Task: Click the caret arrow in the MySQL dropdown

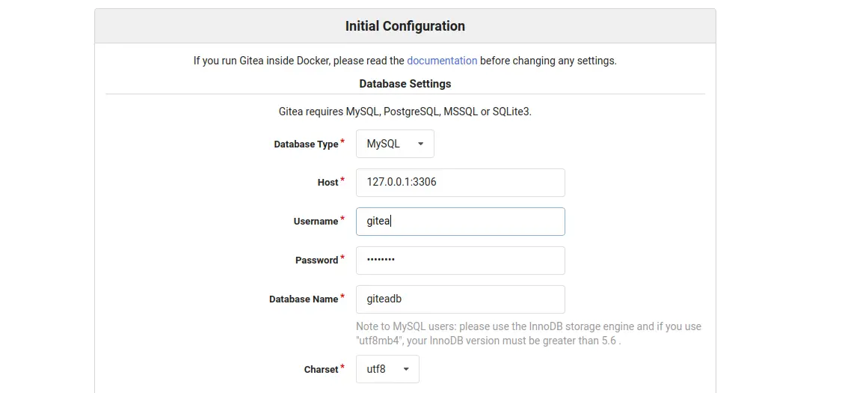Action: tap(420, 144)
